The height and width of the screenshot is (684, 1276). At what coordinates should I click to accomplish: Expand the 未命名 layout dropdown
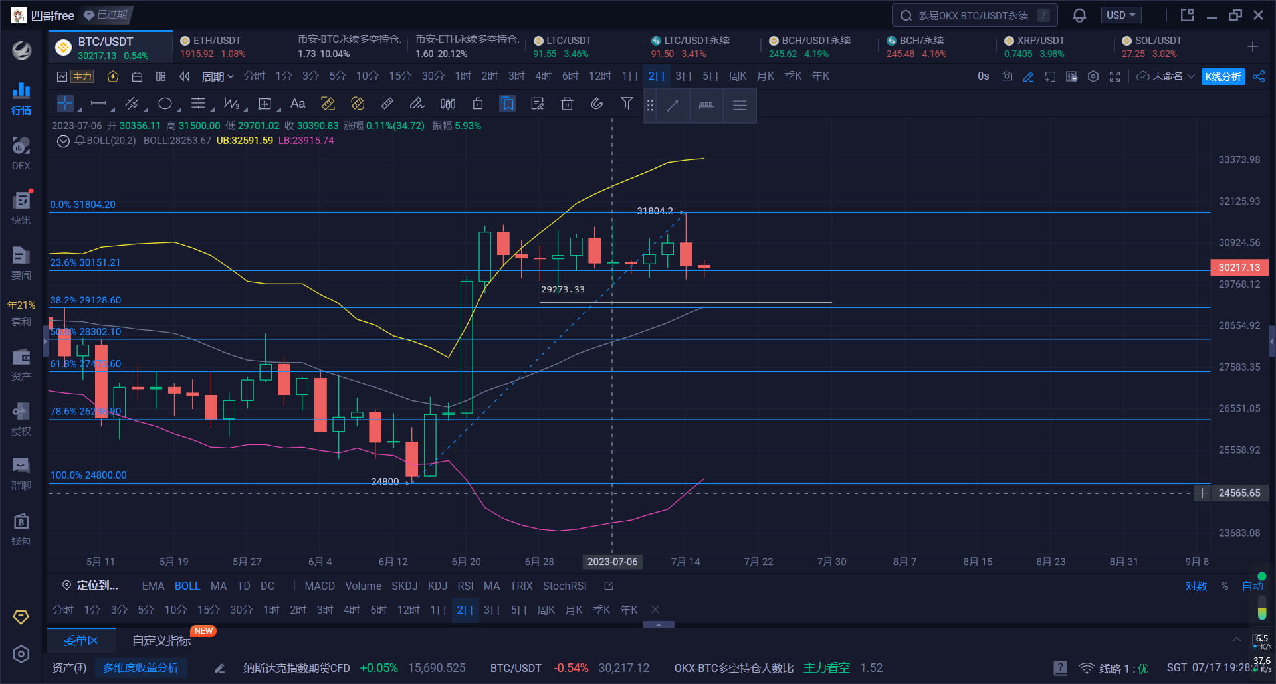click(1166, 76)
